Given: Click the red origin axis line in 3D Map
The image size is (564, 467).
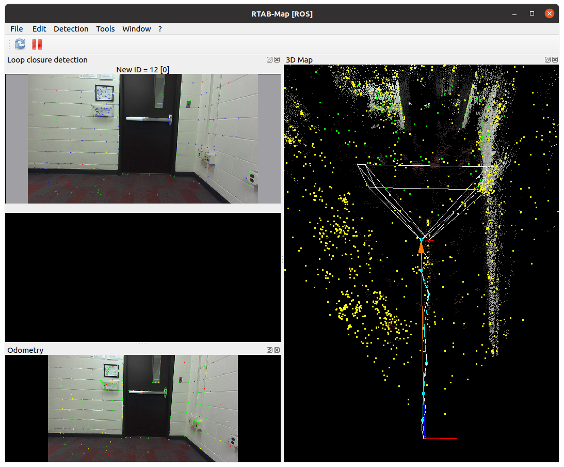Looking at the screenshot, I should [441, 439].
